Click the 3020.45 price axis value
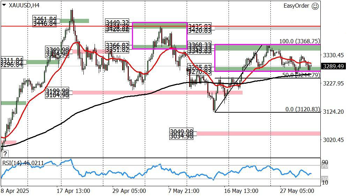The height and width of the screenshot is (196, 349). pyautogui.click(x=333, y=140)
